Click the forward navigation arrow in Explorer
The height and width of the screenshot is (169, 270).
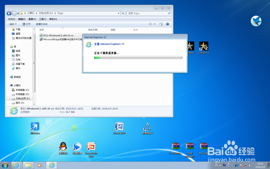15,13
